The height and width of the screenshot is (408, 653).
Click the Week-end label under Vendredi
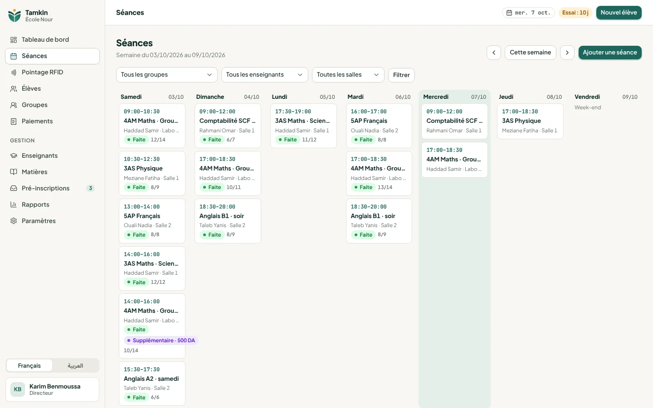tap(588, 107)
